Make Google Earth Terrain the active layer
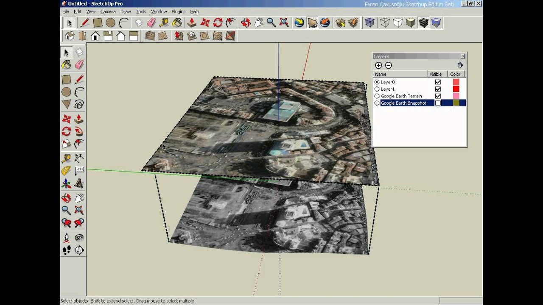The width and height of the screenshot is (543, 305). coord(377,96)
